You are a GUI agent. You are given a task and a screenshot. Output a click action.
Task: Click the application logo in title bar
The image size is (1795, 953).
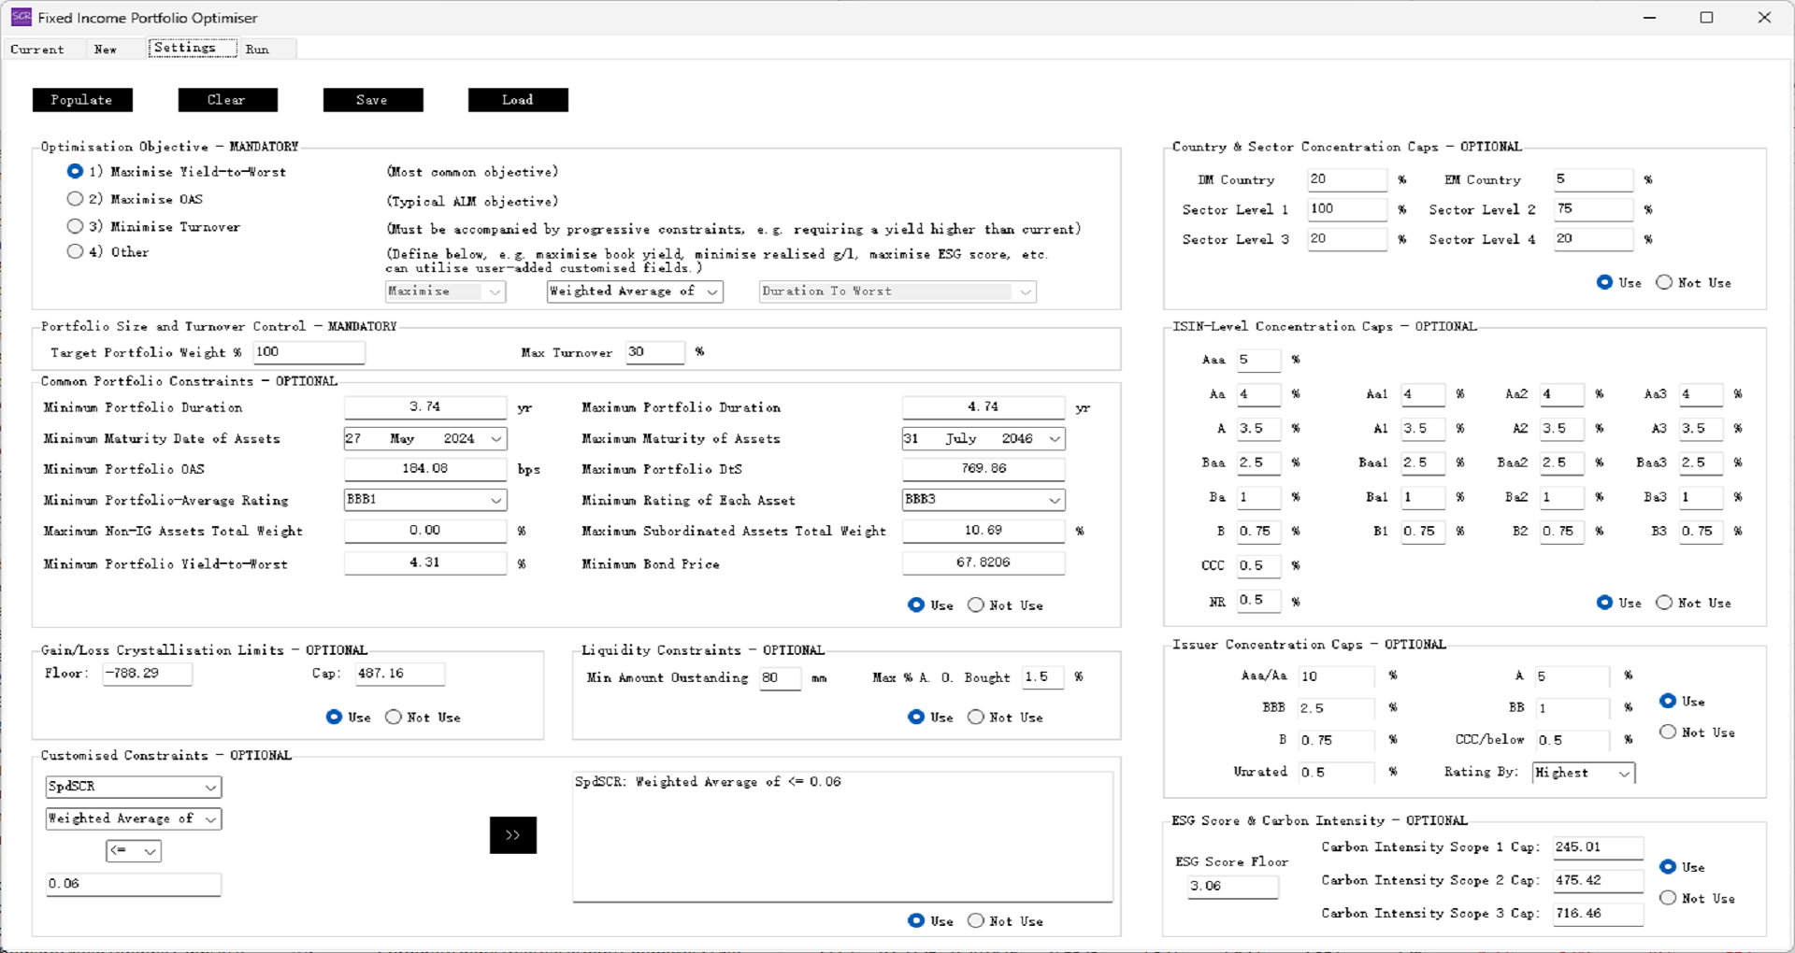[21, 17]
